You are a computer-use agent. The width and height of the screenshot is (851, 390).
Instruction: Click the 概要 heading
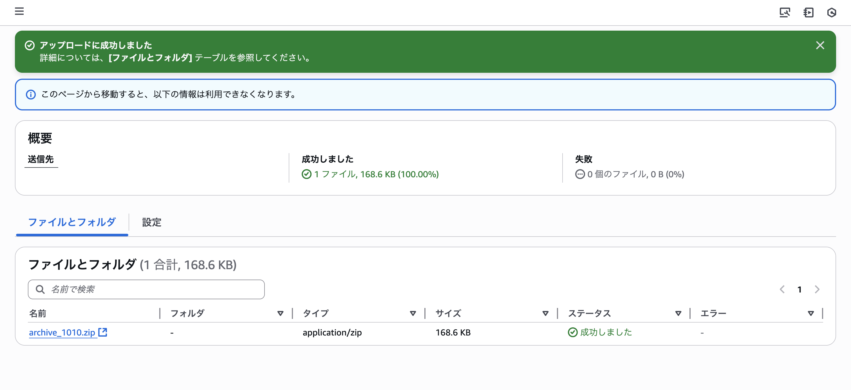click(x=40, y=138)
